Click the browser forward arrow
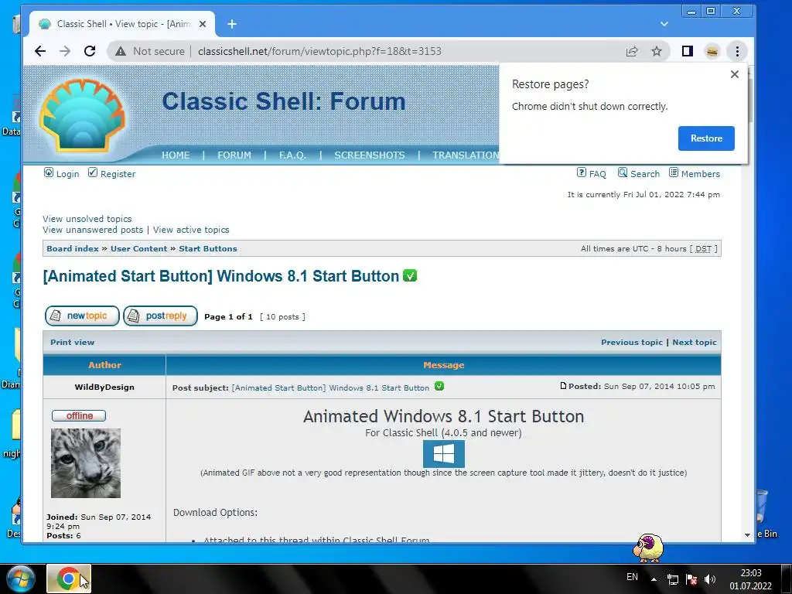This screenshot has height=594, width=792. (x=65, y=51)
